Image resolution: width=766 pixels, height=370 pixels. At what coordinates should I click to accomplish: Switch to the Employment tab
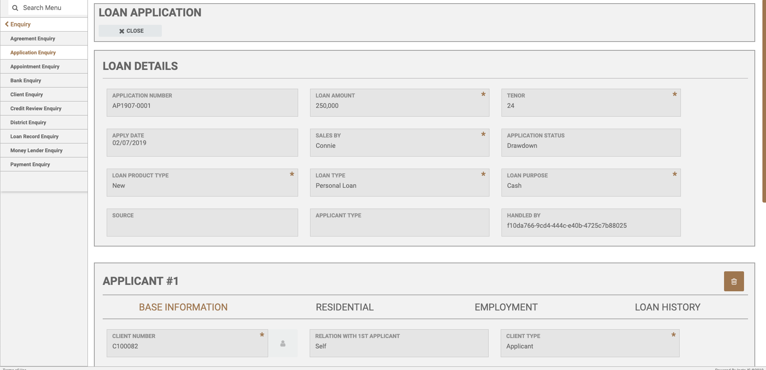click(506, 307)
